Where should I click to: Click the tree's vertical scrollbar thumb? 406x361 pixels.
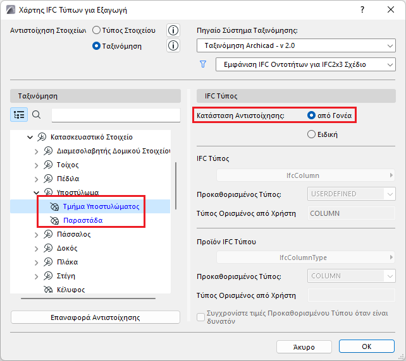[x=176, y=186]
